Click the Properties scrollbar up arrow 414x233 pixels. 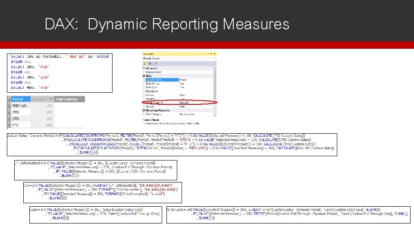215,68
